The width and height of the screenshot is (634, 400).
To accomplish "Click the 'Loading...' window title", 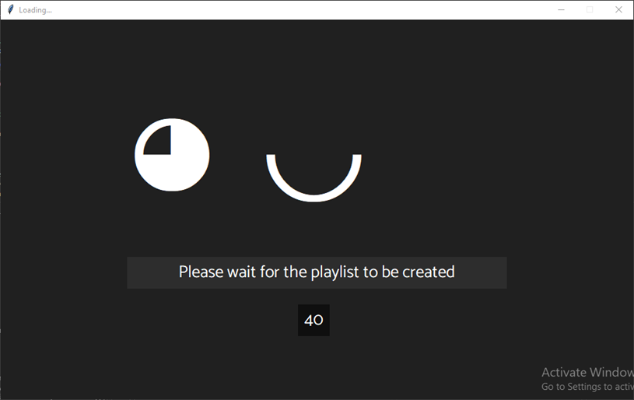I will click(35, 10).
